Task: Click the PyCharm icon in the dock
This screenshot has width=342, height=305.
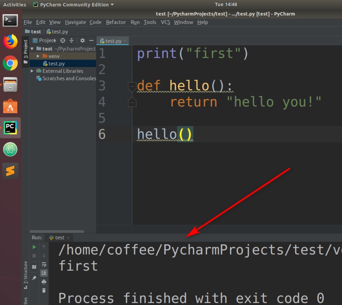Action: (10, 128)
